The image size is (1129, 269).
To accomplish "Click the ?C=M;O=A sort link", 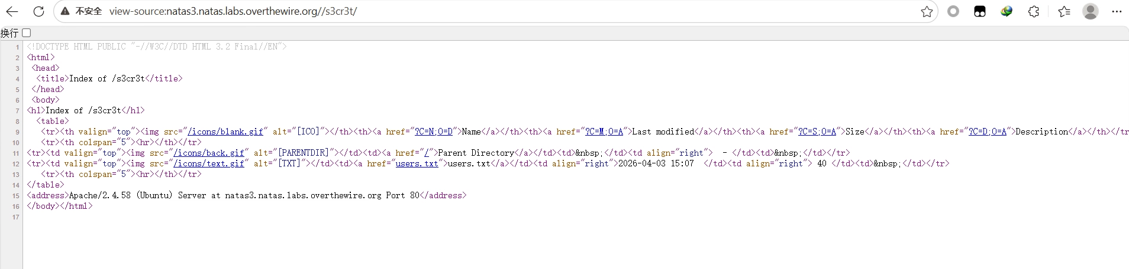I will [x=604, y=132].
